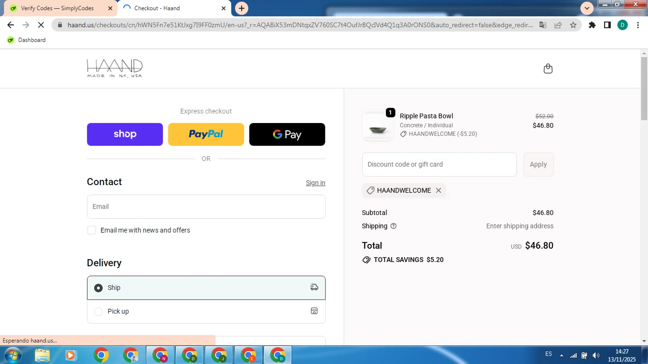Screen dimensions: 648x364
Task: Pay with Google Pay button
Action: 287,134
